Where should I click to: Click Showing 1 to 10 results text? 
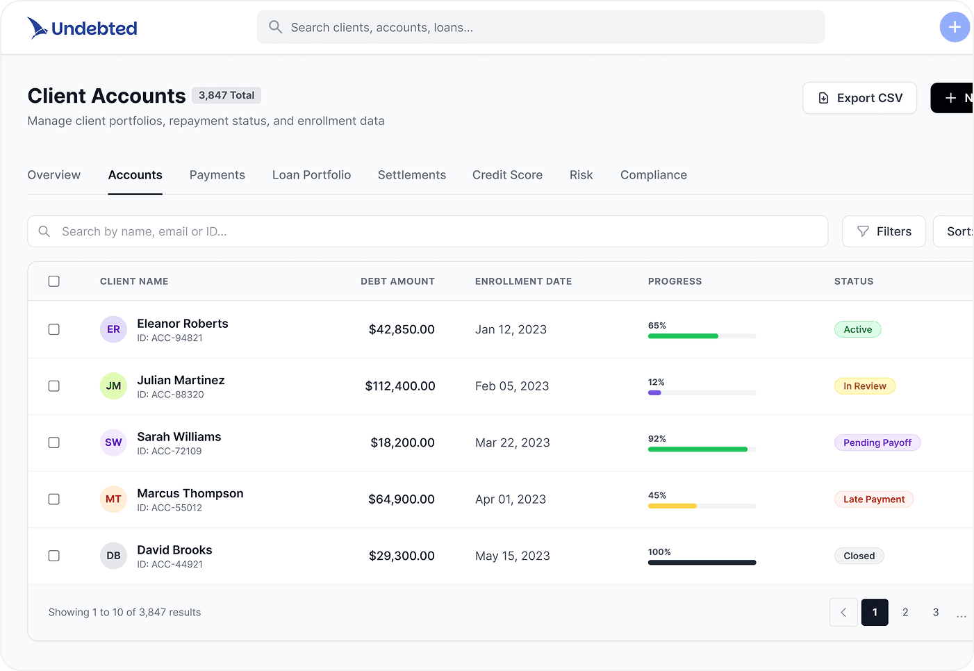[125, 612]
